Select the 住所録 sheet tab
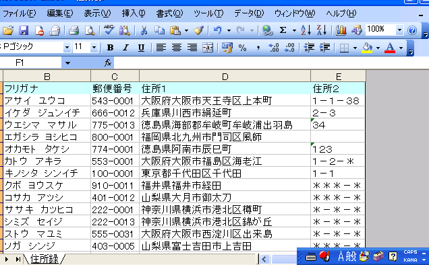The image size is (429, 265). click(x=45, y=259)
